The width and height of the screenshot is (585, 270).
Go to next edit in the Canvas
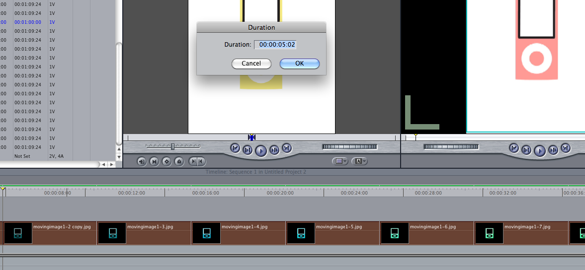(566, 148)
